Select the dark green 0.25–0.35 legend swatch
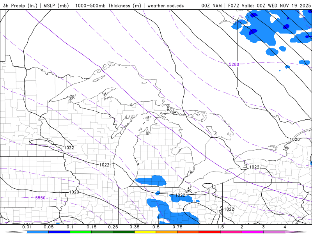312x234 pixels. [x=124, y=232]
